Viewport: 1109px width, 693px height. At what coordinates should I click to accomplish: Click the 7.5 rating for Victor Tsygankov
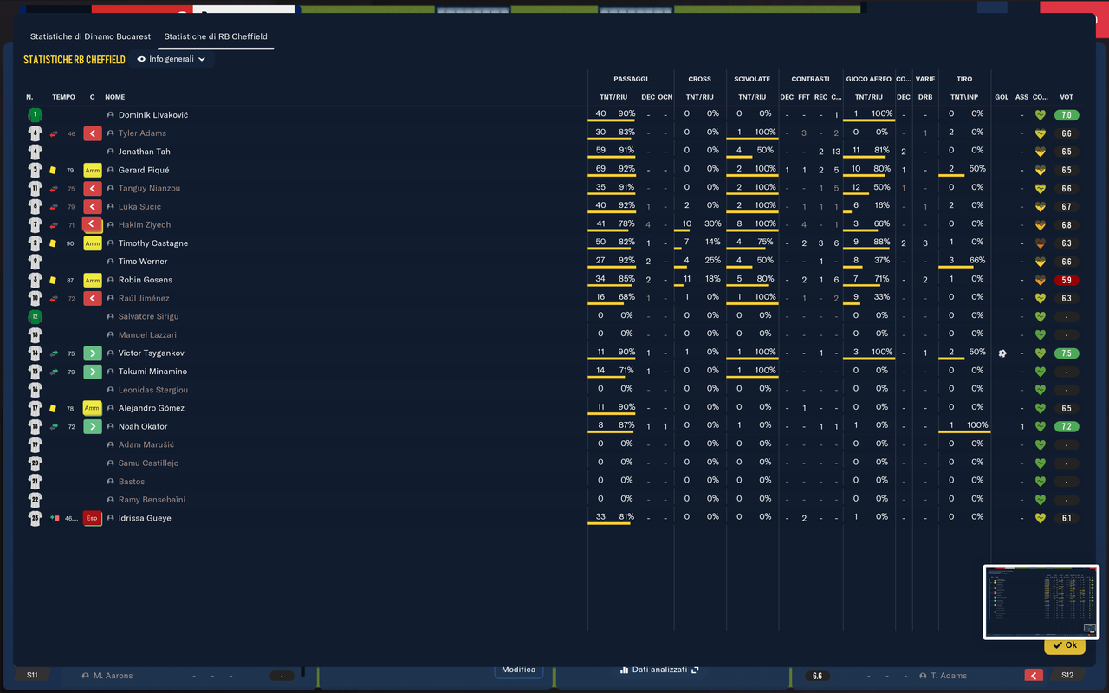pyautogui.click(x=1067, y=353)
